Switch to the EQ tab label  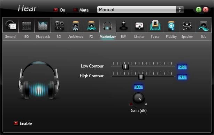click(x=26, y=37)
